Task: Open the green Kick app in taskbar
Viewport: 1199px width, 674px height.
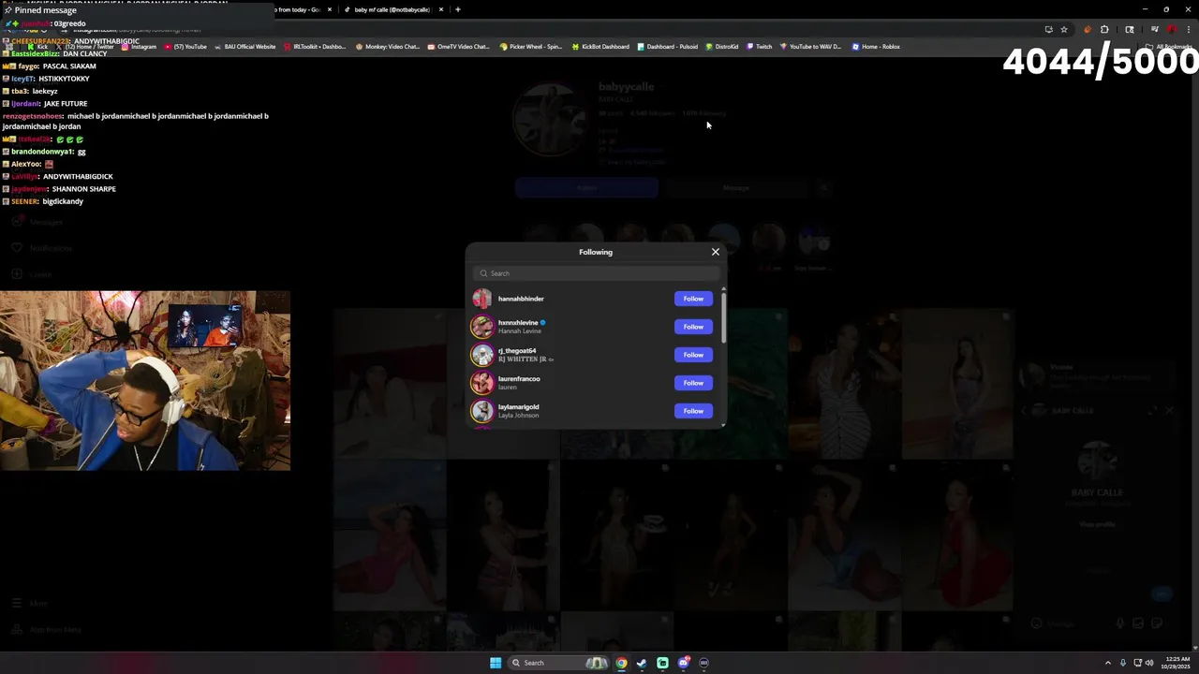Action: (662, 663)
